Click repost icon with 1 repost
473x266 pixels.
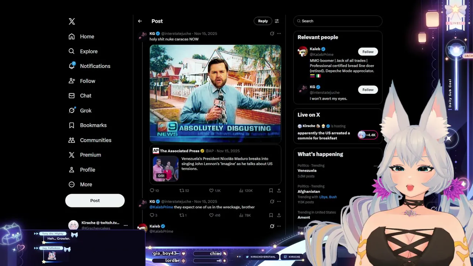[x=183, y=215]
